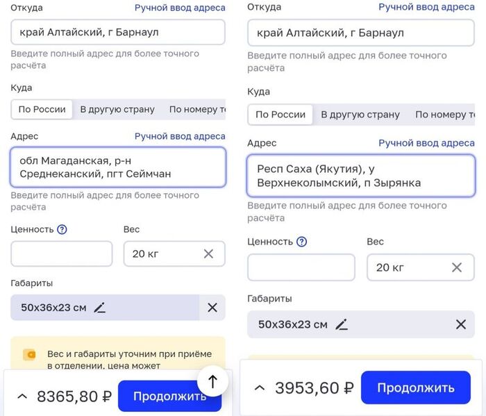The image size is (486, 416).
Task: Click the empty Ценность field in the Сеймчан form
Action: pyautogui.click(x=62, y=253)
